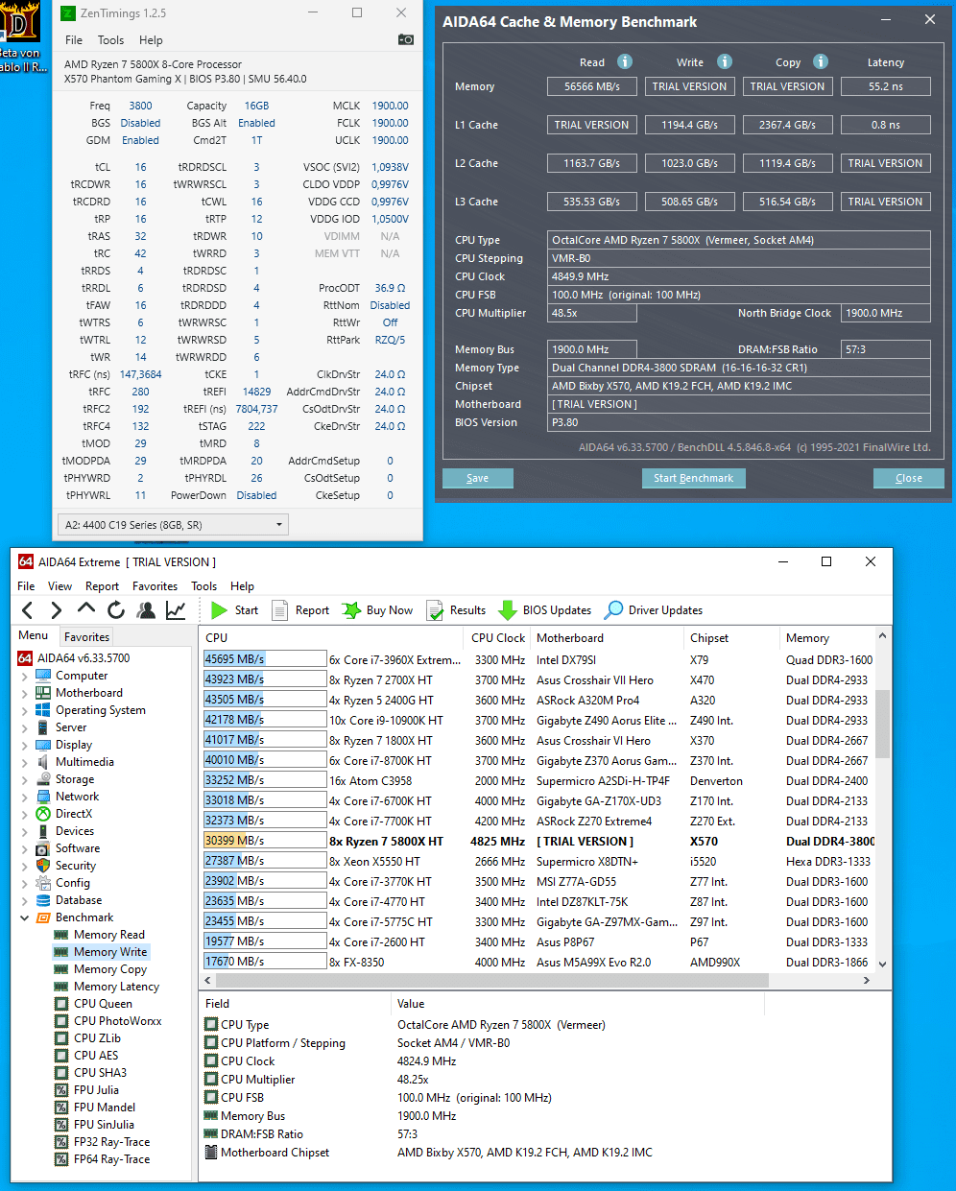The width and height of the screenshot is (956, 1191).
Task: Select CPU Queen benchmark
Action: click(x=103, y=1004)
